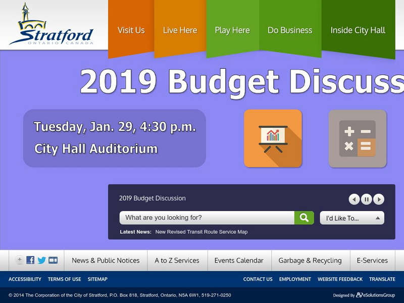Click the 2019 Budget Discussion slide caption
The height and width of the screenshot is (303, 404).
tap(153, 198)
